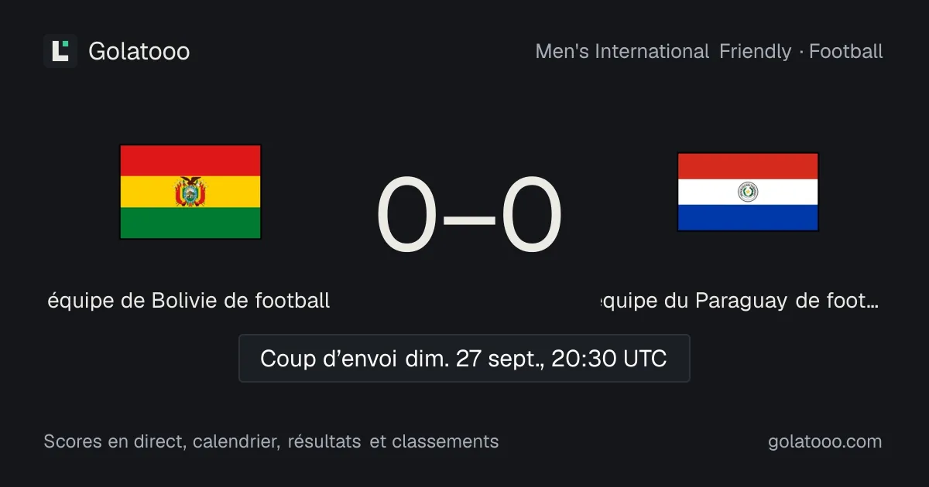Viewport: 929px width, 487px height.
Task: Pick the green stripe of Bolivia flag
Action: pos(190,223)
